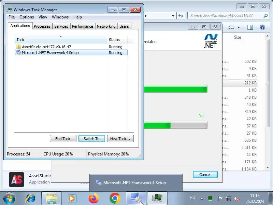Image resolution: width=273 pixels, height=205 pixels.
Task: Click the upper full installation progress bar
Action: [175, 89]
